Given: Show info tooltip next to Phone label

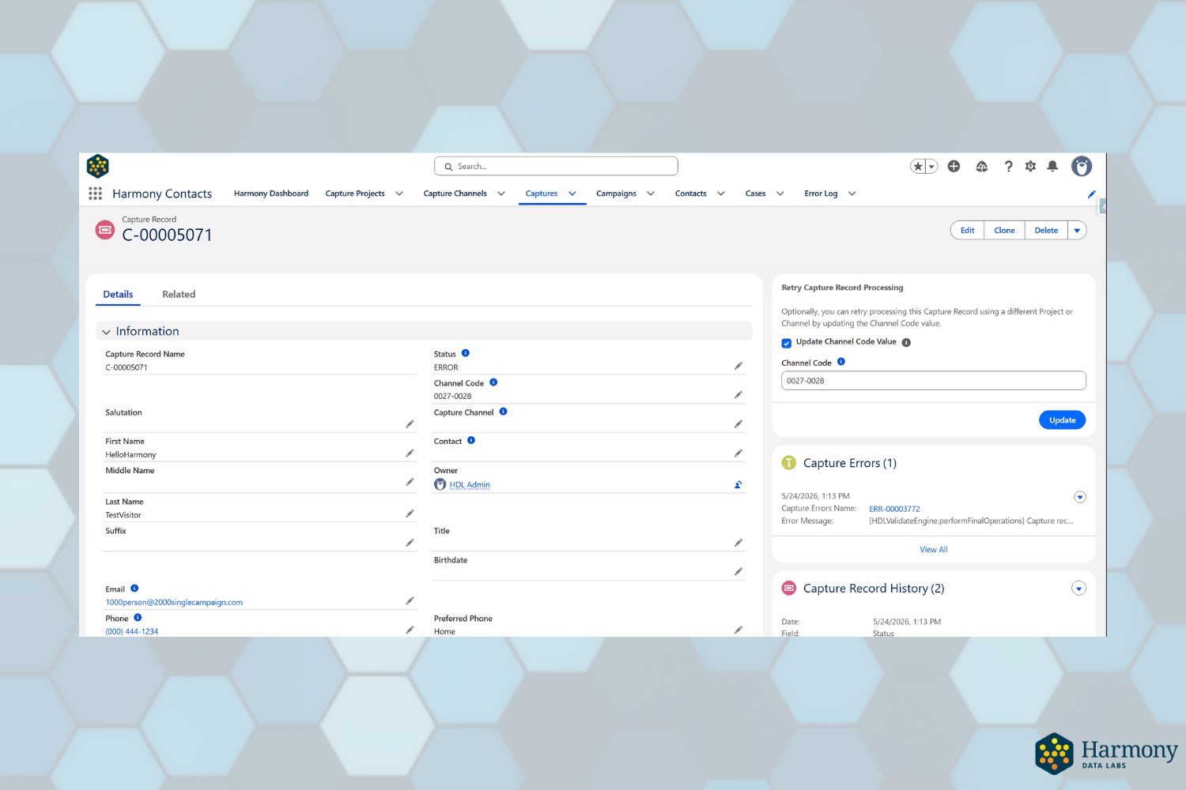Looking at the screenshot, I should click(138, 618).
